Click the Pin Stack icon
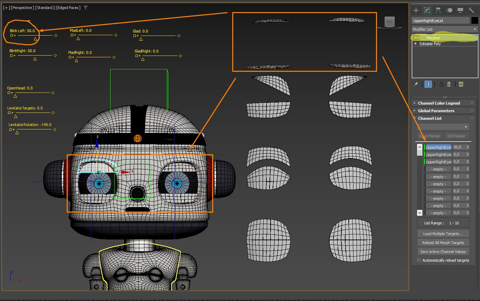 (x=416, y=84)
